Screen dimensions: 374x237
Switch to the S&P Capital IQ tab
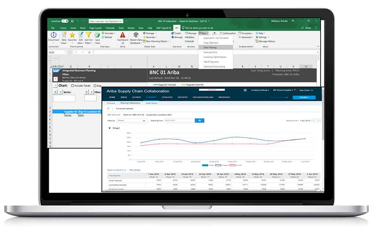164,28
